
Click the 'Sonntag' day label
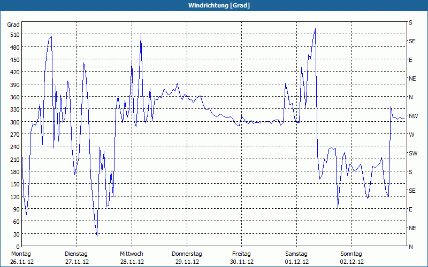pyautogui.click(x=351, y=254)
